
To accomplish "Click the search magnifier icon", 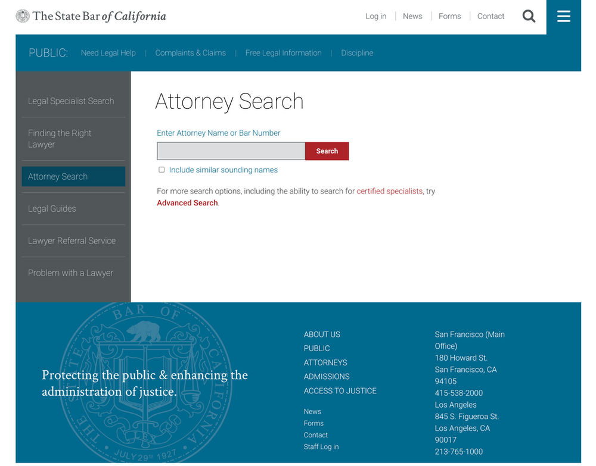I will coord(529,16).
